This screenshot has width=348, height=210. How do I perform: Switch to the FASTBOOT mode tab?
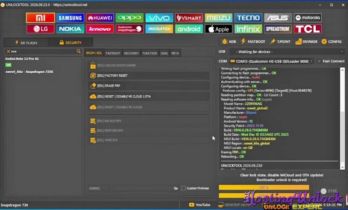pos(113,53)
